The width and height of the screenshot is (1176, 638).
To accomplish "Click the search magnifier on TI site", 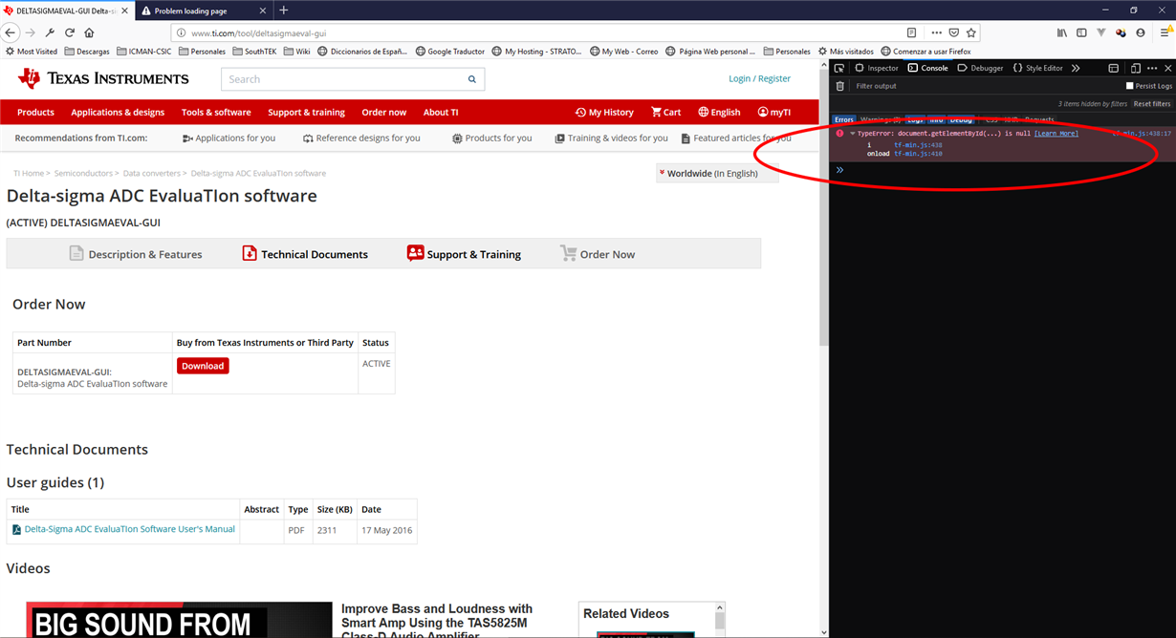I will [x=471, y=79].
